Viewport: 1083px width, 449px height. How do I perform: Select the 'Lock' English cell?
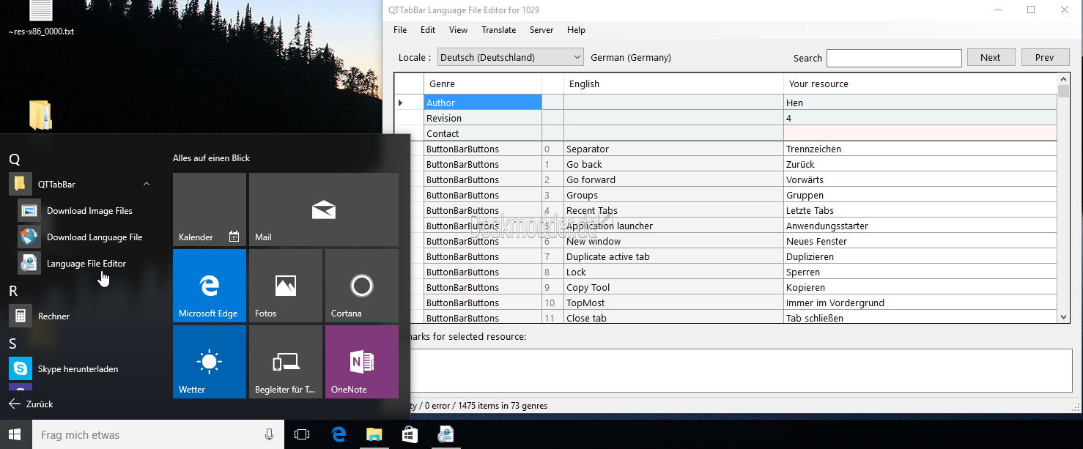coord(673,272)
